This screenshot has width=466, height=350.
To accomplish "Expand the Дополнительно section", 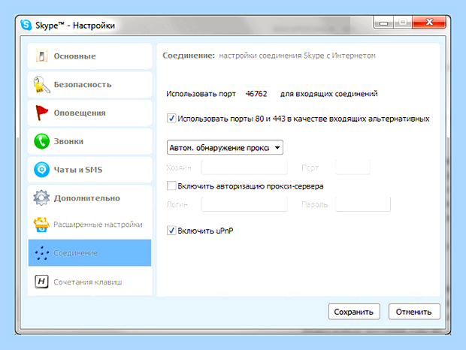I will [89, 198].
